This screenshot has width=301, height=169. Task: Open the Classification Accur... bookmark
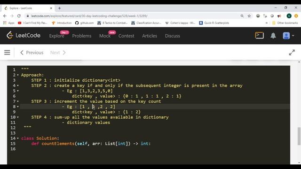click(146, 23)
